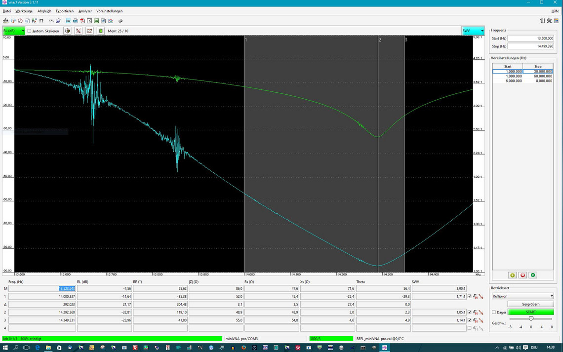Click the Stop column header in presets
The height and width of the screenshot is (352, 563).
(537, 66)
